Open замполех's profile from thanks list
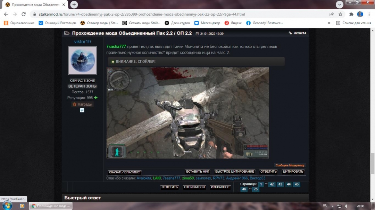375x210 pixels. (203, 178)
